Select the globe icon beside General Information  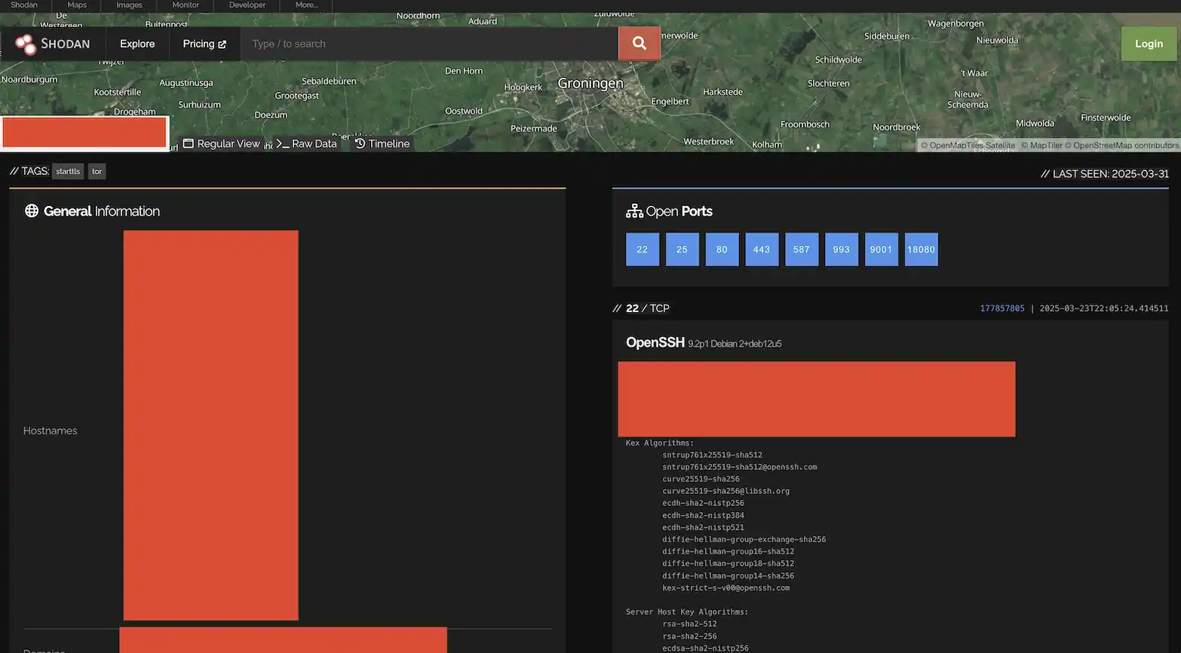[31, 210]
